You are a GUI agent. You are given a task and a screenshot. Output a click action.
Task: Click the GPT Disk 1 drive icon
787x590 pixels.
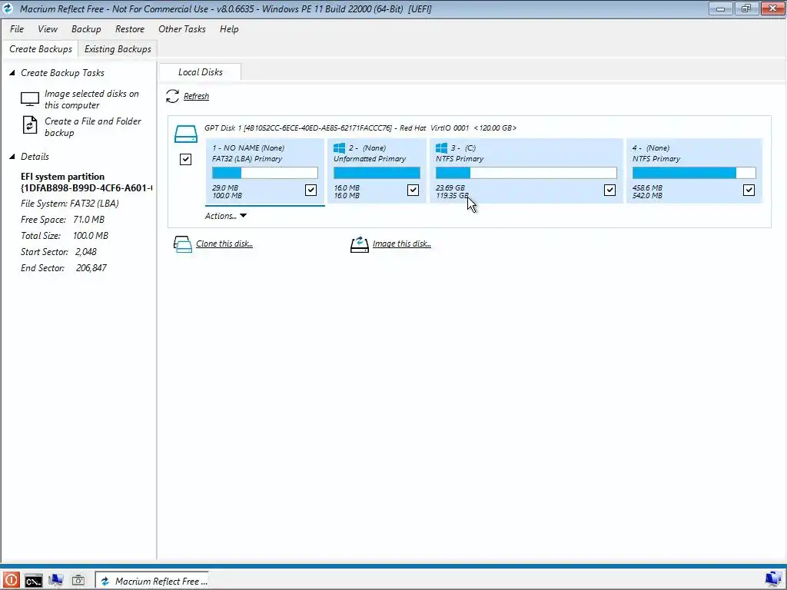pyautogui.click(x=186, y=134)
